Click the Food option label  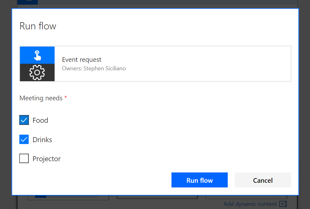tap(40, 120)
